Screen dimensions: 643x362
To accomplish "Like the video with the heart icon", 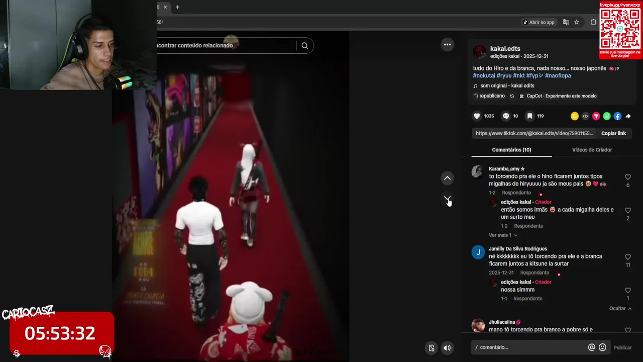I will coord(477,116).
